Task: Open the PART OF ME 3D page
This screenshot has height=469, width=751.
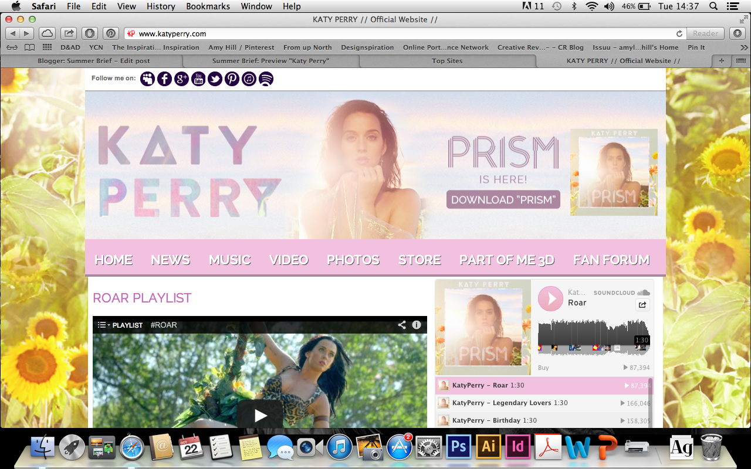Action: pyautogui.click(x=507, y=260)
